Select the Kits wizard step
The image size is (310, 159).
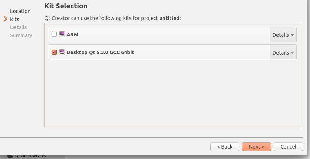15,19
